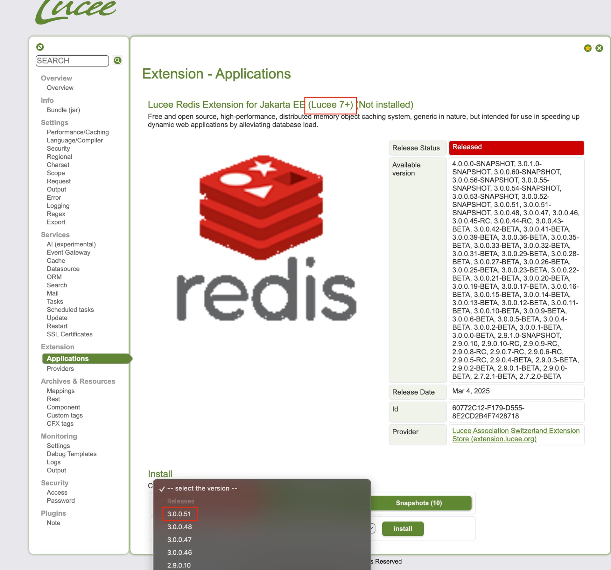
Task: Click the install button
Action: (403, 529)
